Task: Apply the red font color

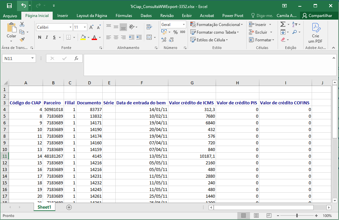Action: click(x=94, y=37)
